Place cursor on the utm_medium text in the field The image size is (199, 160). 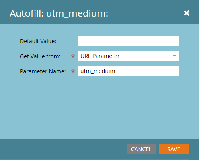pos(98,71)
